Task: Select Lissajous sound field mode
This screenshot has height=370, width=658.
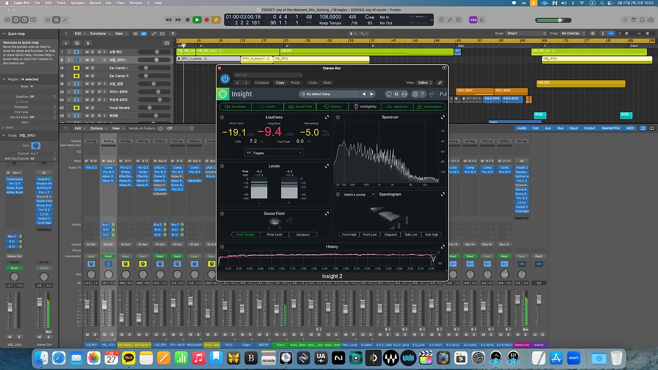Action: [303, 234]
